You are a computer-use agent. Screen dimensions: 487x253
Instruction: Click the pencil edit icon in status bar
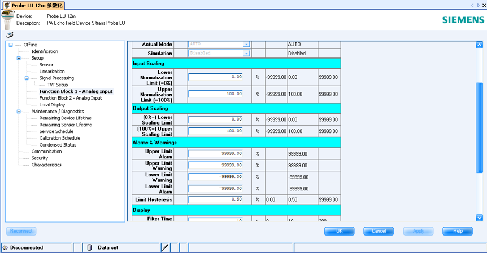click(165, 247)
